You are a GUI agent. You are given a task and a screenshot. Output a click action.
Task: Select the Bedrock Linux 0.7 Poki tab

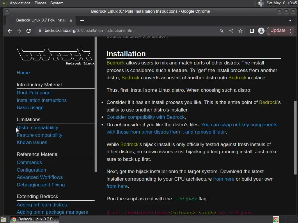click(x=41, y=20)
